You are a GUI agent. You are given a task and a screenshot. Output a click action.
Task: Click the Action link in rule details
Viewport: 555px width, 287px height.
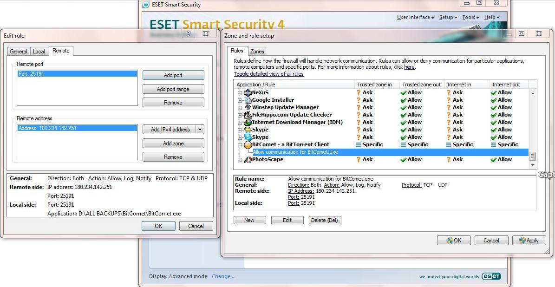332,185
